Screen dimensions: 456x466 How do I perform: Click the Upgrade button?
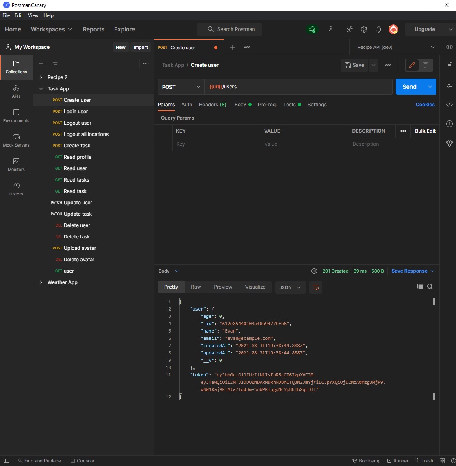click(x=425, y=29)
